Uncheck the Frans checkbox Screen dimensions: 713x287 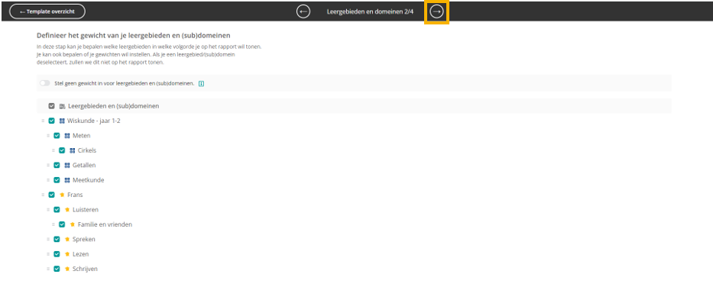(51, 195)
